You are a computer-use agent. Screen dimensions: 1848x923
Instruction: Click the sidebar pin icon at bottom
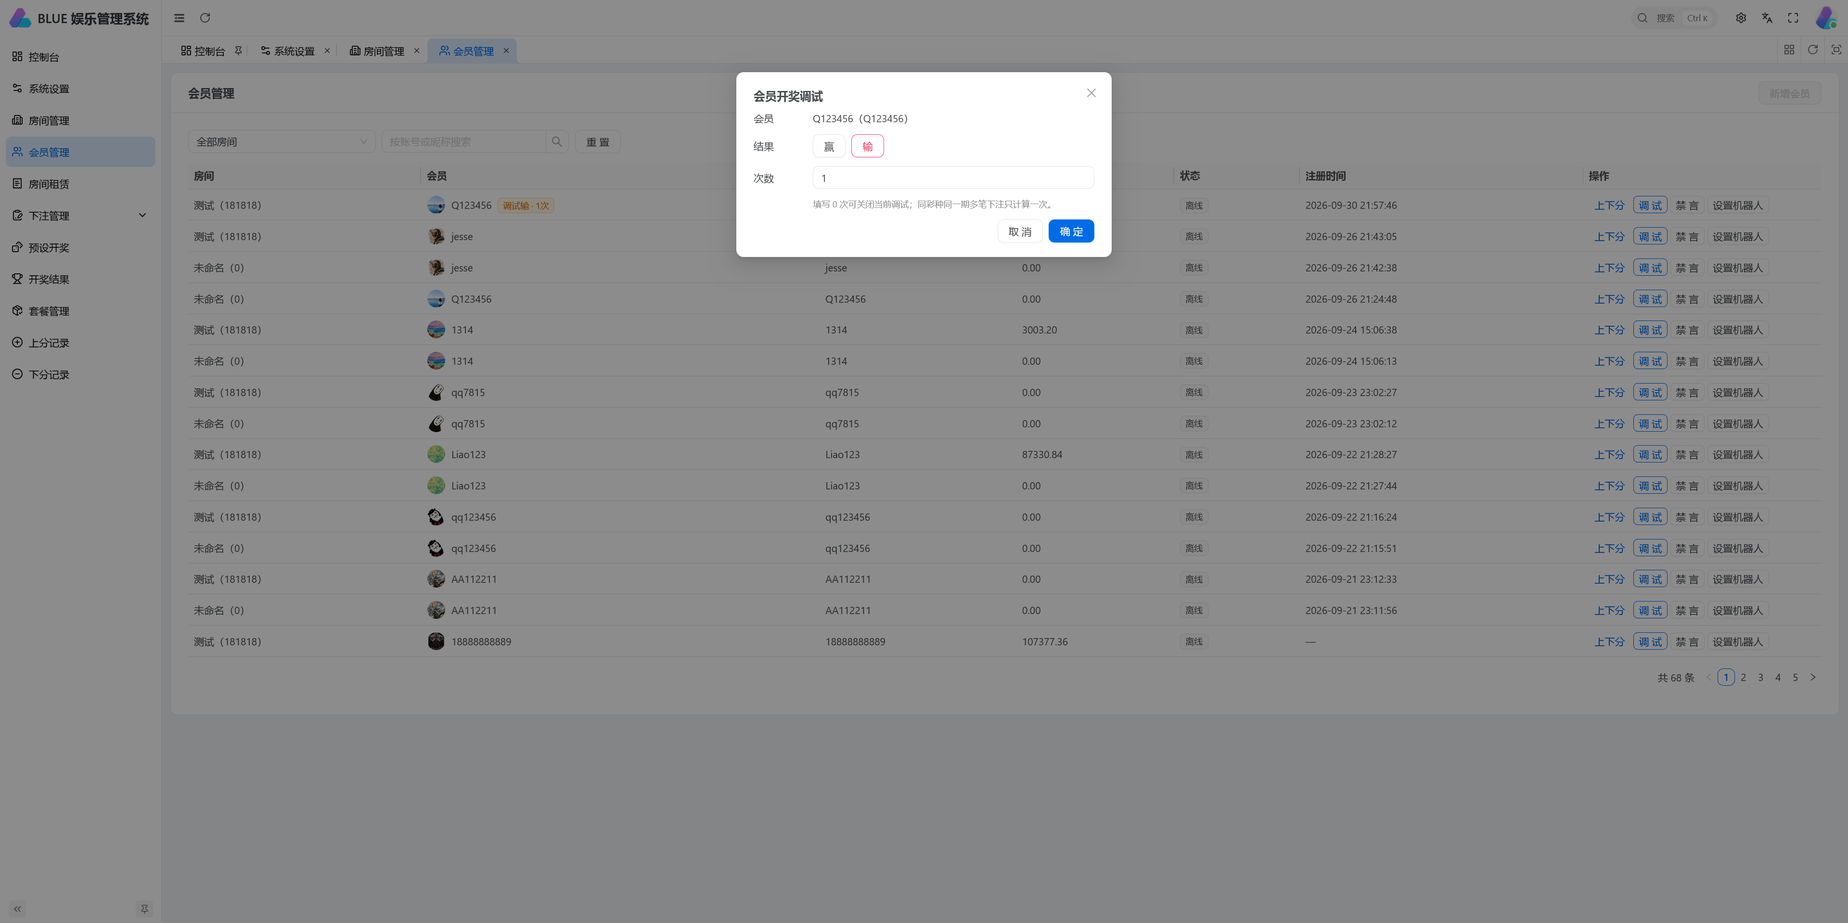[x=144, y=909]
